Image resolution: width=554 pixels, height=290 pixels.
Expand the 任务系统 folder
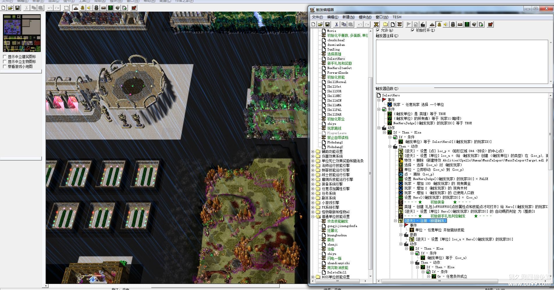313,193
